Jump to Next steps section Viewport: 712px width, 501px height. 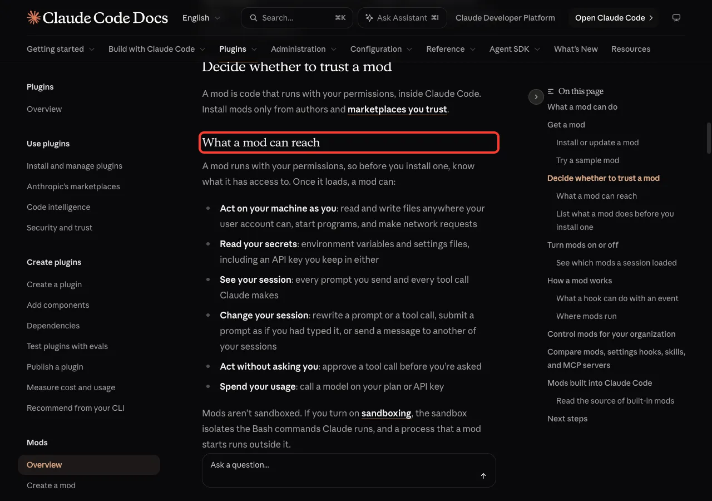point(567,419)
